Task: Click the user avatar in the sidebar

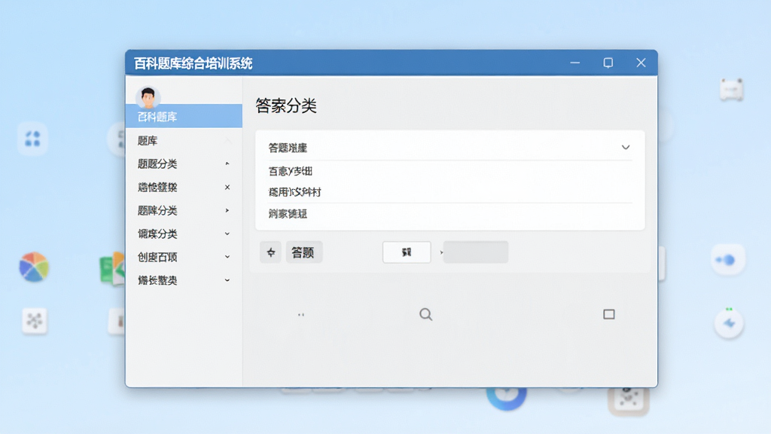Action: (x=148, y=97)
